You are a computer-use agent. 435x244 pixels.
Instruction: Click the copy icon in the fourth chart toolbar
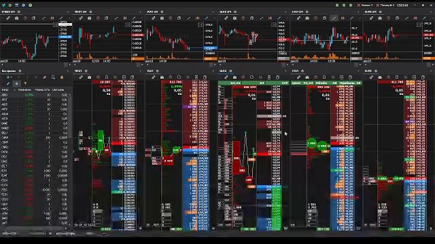click(251, 18)
